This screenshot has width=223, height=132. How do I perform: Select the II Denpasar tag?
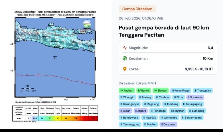point(169,124)
